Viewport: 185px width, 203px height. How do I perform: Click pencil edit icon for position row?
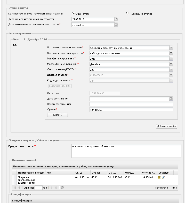(163, 177)
